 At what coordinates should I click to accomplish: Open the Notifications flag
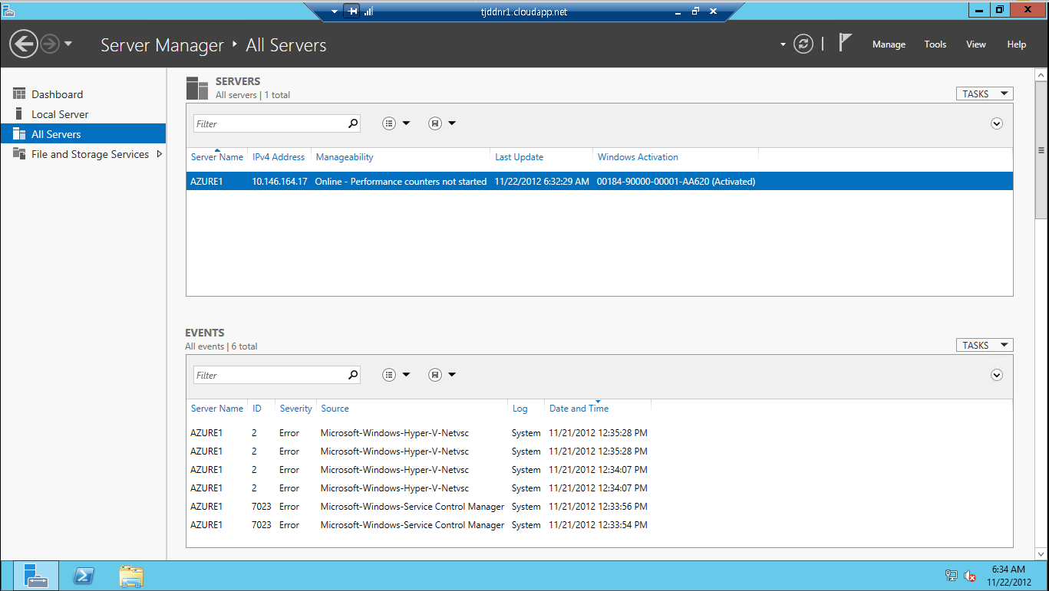(845, 43)
